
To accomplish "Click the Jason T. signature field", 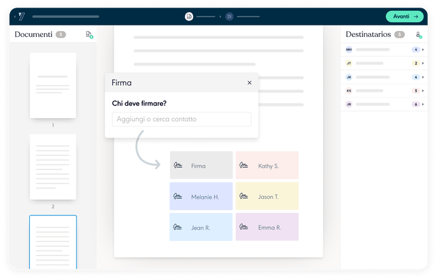I will click(x=267, y=196).
